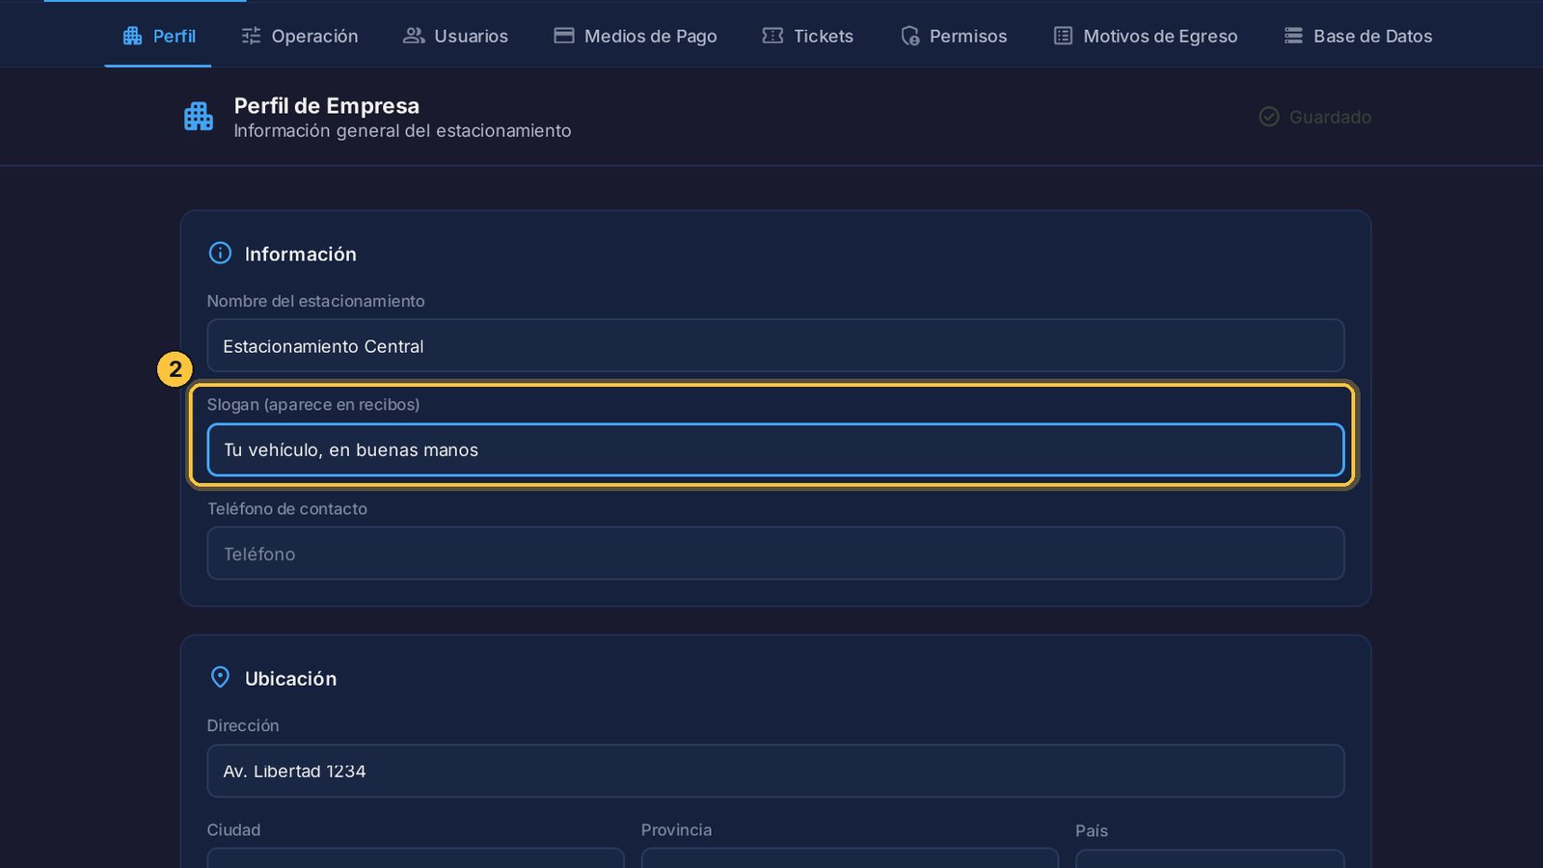
Task: Click the Provincia input field
Action: pos(850,858)
